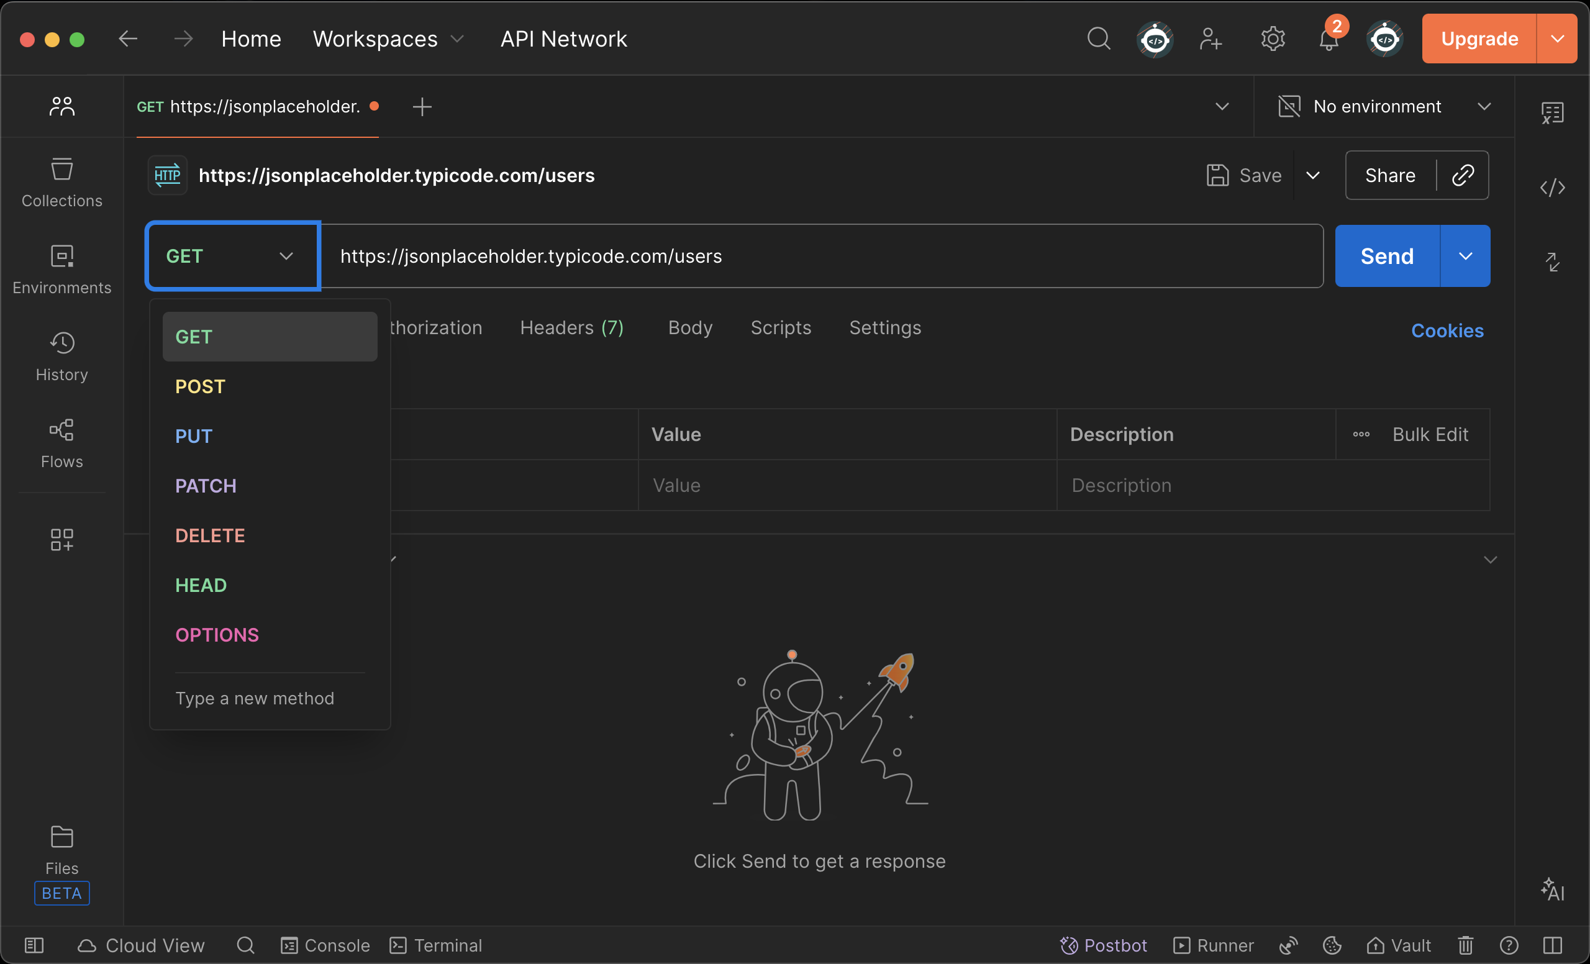
Task: Open the Flows sidebar panel
Action: point(62,444)
